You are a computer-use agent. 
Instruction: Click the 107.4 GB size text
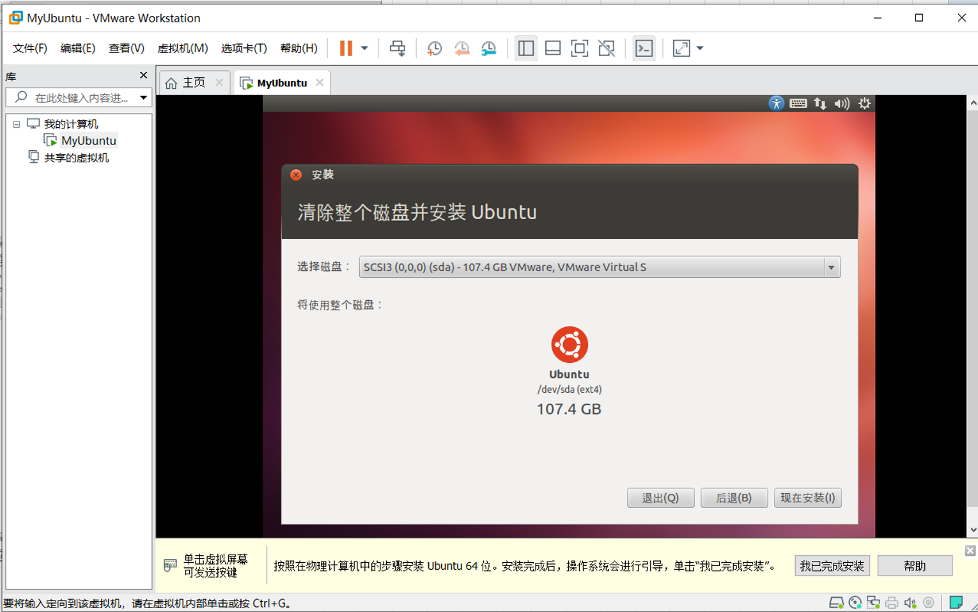(x=569, y=409)
